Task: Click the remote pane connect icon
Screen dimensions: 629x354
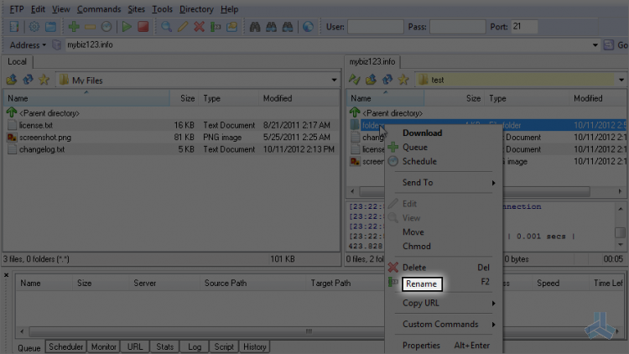Action: coord(355,80)
